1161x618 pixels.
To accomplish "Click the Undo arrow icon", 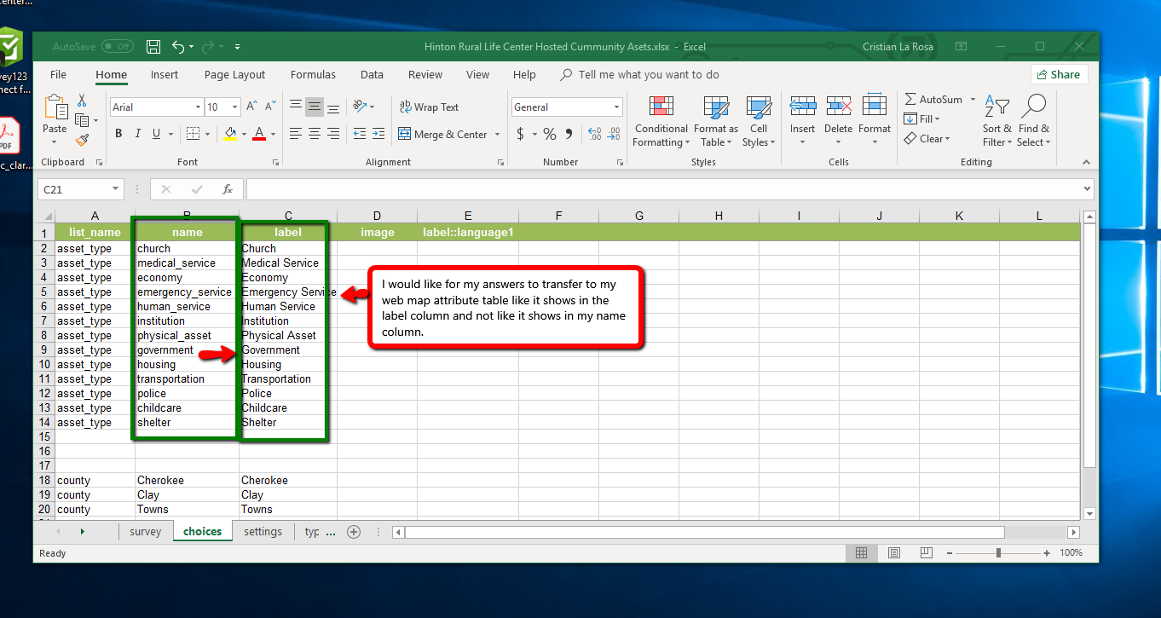I will pos(178,46).
